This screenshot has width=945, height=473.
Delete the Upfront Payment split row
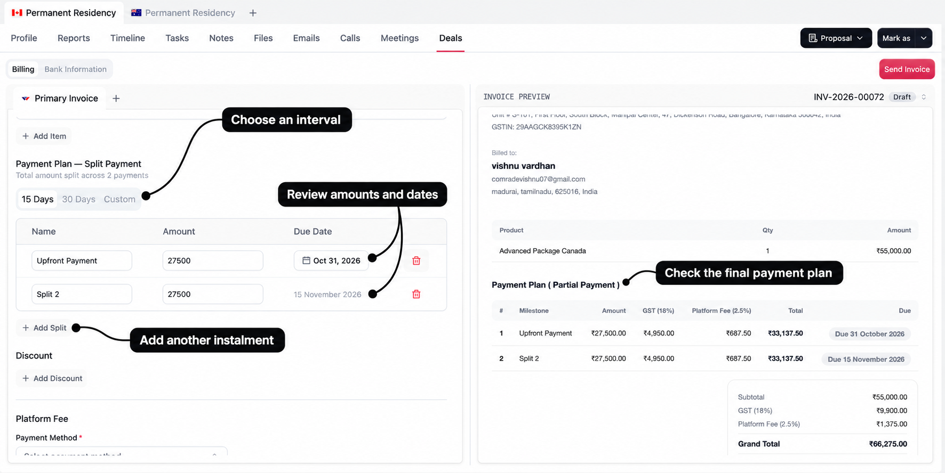[416, 260]
